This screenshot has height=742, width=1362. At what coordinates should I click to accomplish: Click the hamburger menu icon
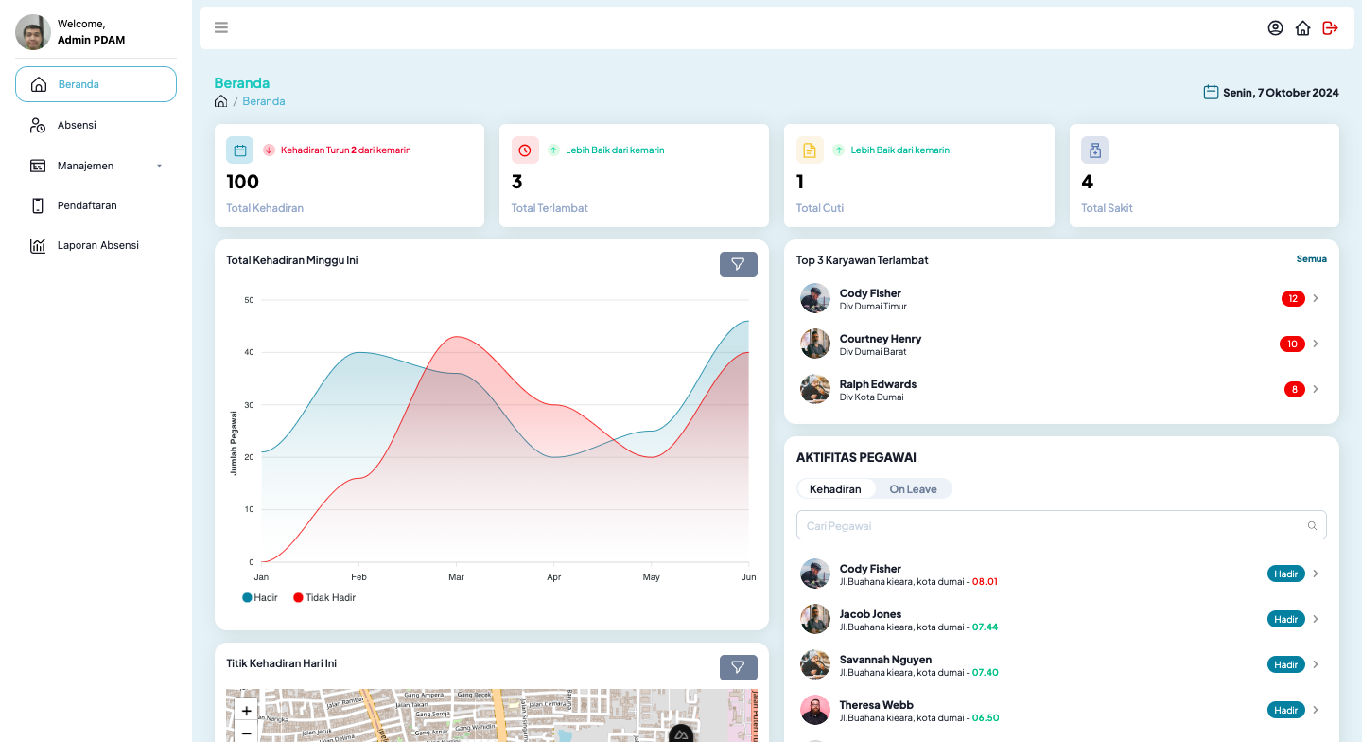(x=221, y=27)
